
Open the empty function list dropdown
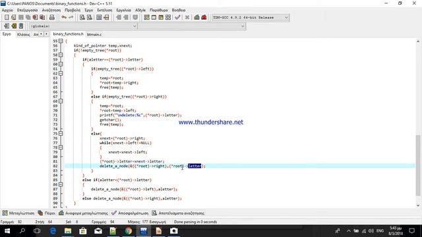192,26
